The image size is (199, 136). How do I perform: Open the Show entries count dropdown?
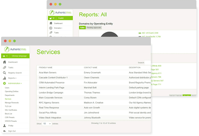pyautogui.click(x=47, y=124)
